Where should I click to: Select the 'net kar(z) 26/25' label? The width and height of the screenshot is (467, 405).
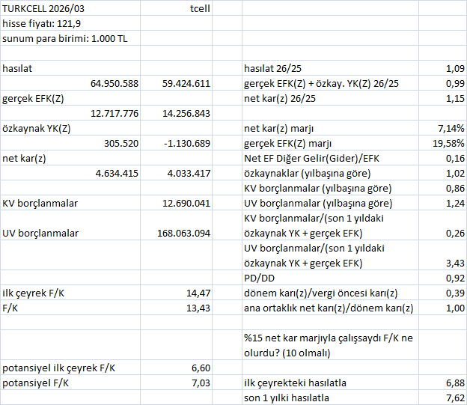point(330,98)
